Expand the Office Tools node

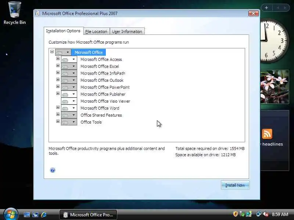click(58, 121)
